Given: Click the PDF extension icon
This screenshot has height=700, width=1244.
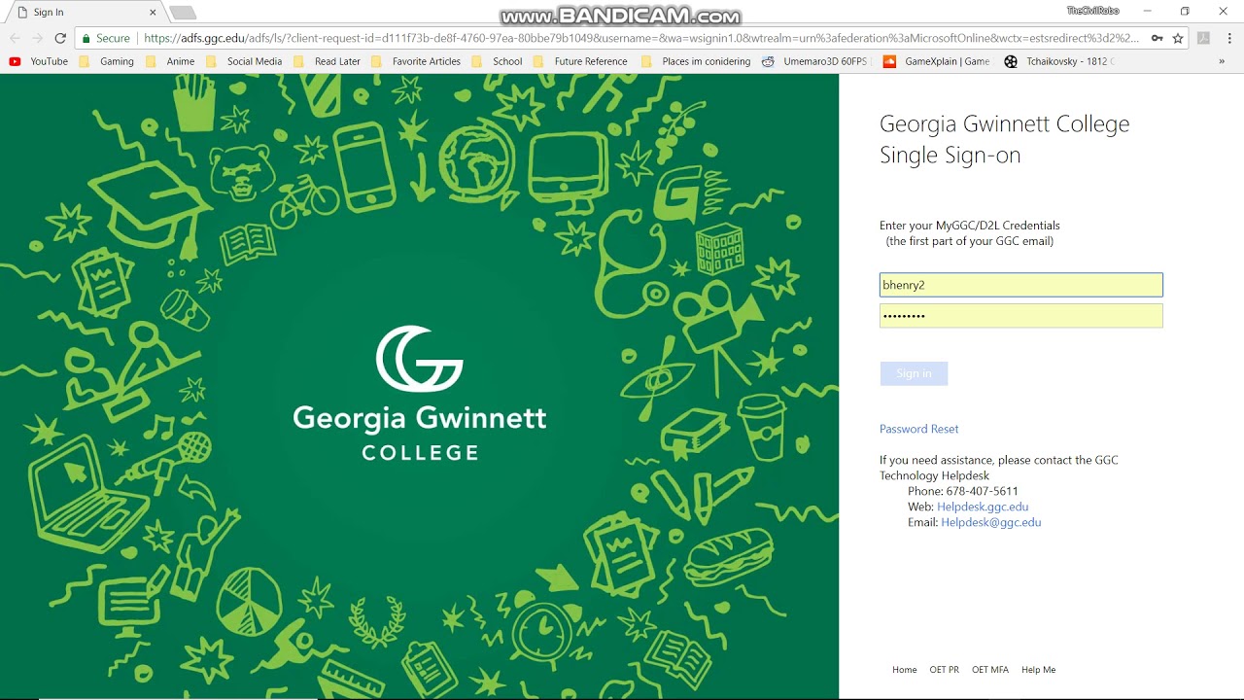Looking at the screenshot, I should [x=1203, y=38].
